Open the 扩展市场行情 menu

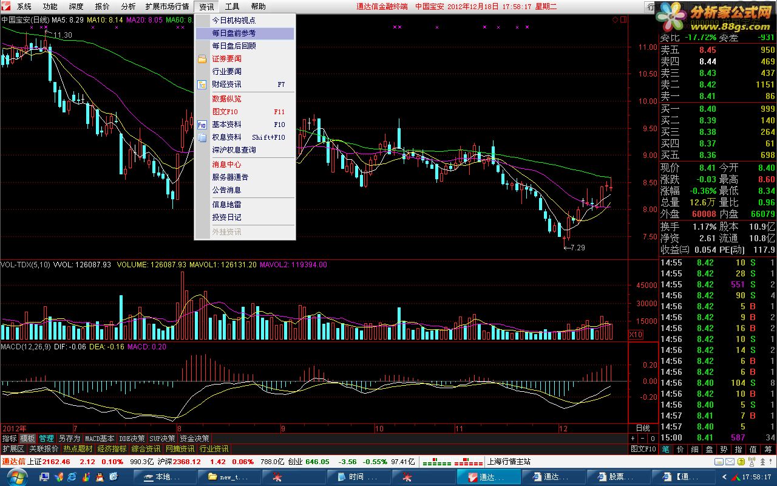click(167, 7)
